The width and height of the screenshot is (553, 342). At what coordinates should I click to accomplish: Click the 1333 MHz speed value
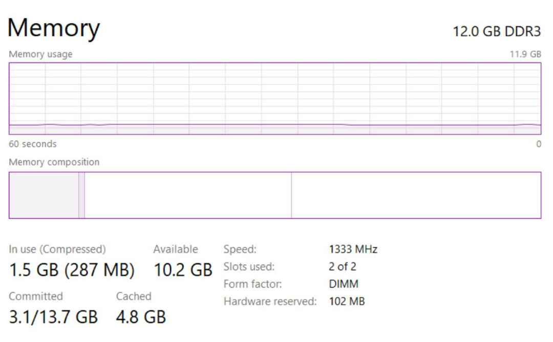(353, 250)
